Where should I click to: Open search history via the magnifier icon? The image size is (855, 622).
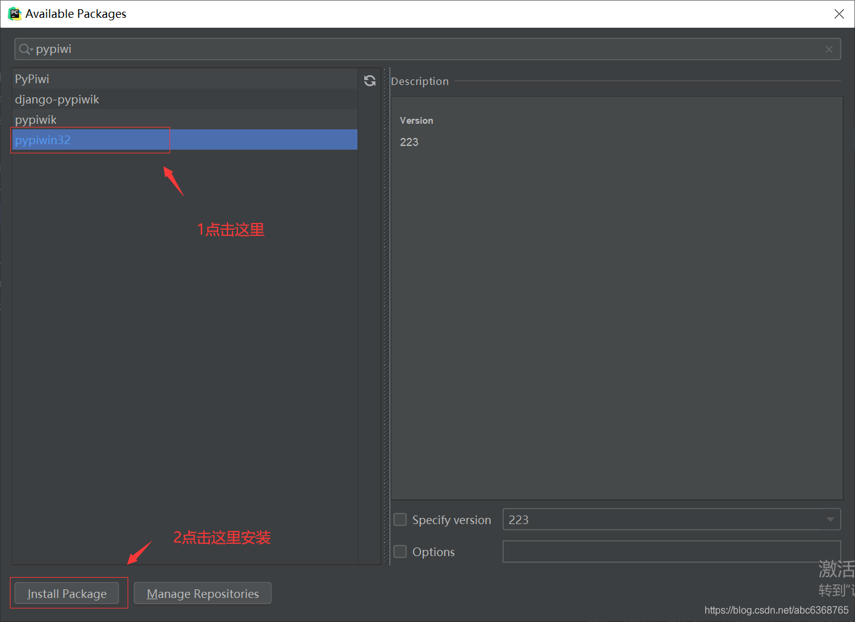point(25,49)
